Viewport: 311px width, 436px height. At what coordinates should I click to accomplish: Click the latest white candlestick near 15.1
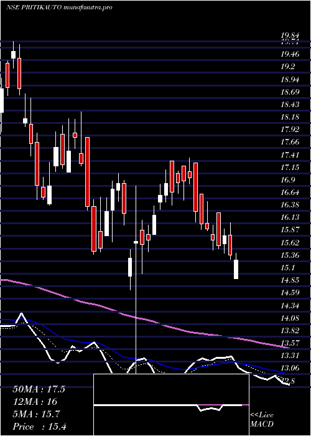tap(236, 269)
